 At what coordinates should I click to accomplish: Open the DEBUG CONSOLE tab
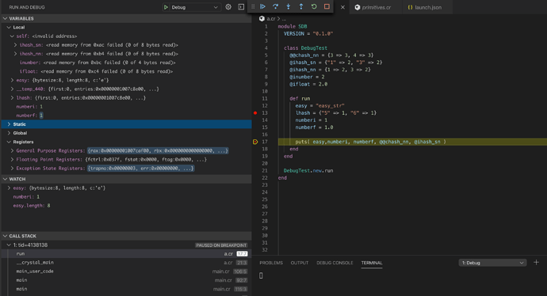pyautogui.click(x=335, y=263)
